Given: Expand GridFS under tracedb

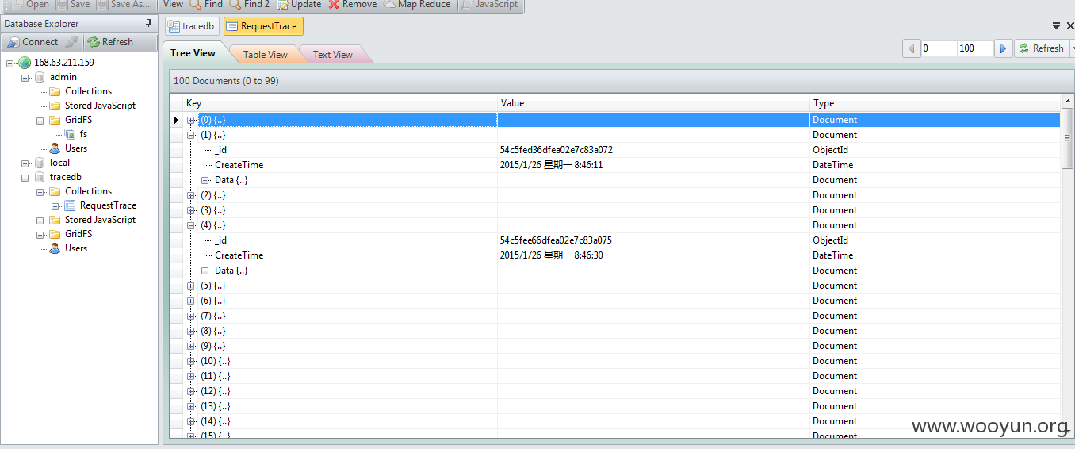Looking at the screenshot, I should pos(40,234).
